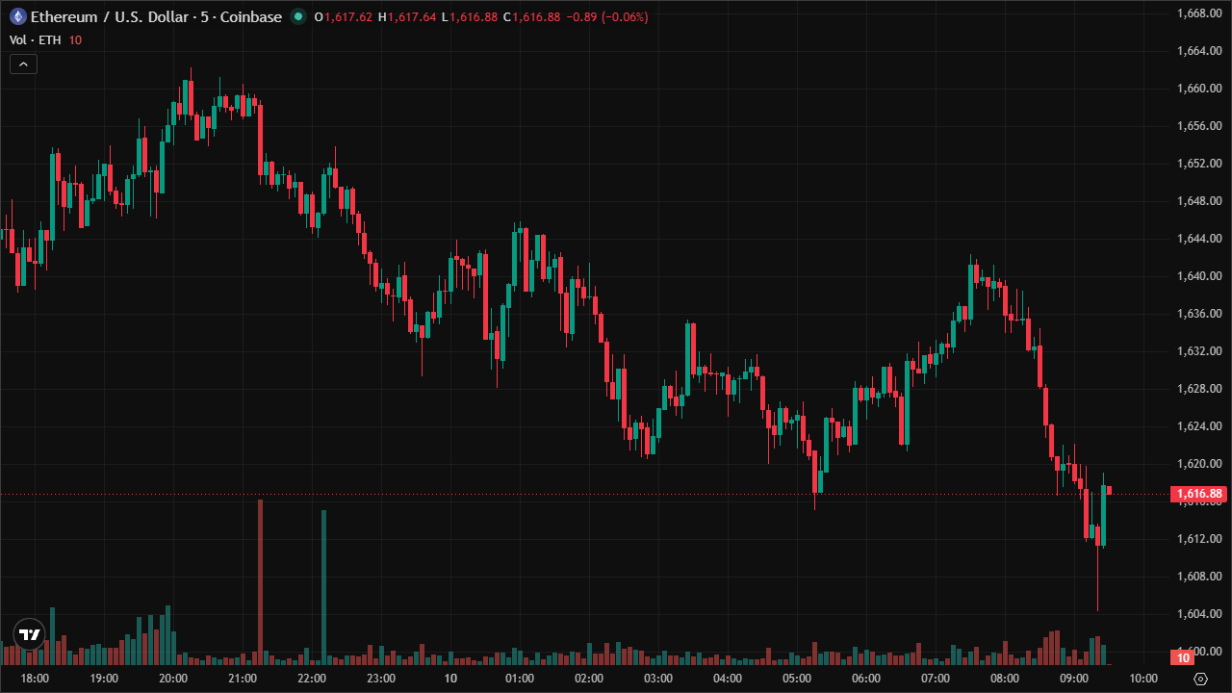The width and height of the screenshot is (1232, 693).
Task: Click the open value 1,617.62
Action: pos(349,17)
